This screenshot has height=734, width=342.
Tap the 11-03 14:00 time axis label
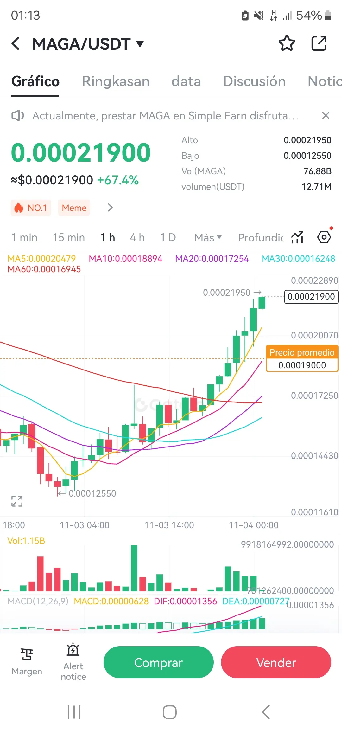point(169,525)
